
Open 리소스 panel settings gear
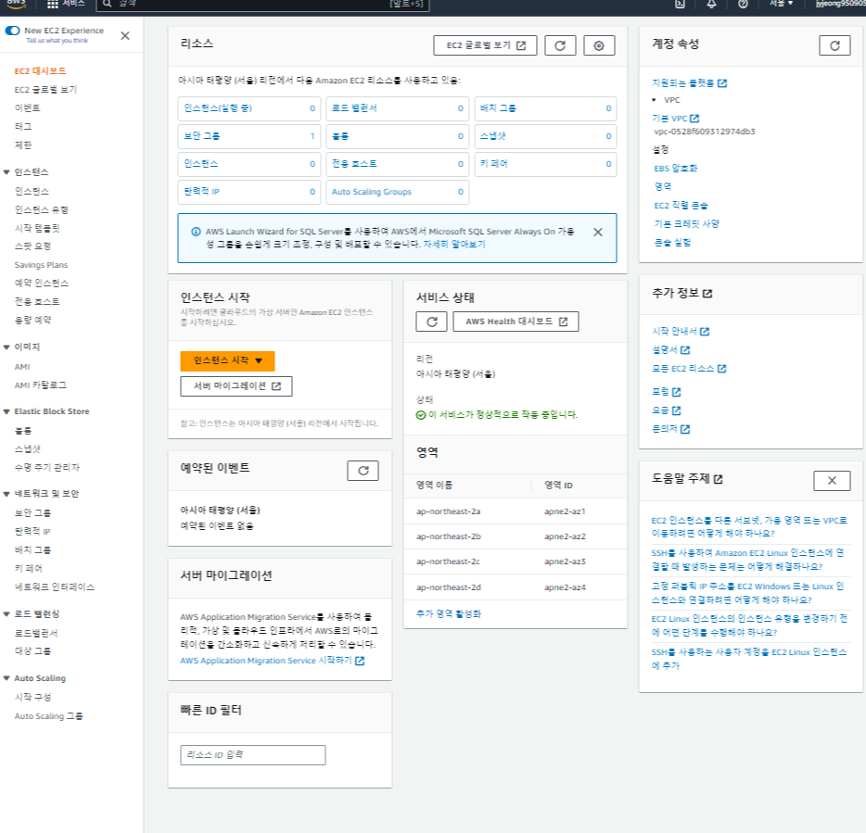(x=599, y=45)
